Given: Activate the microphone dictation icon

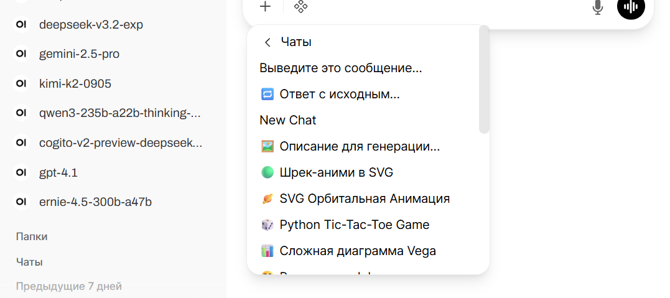Looking at the screenshot, I should pos(598,7).
